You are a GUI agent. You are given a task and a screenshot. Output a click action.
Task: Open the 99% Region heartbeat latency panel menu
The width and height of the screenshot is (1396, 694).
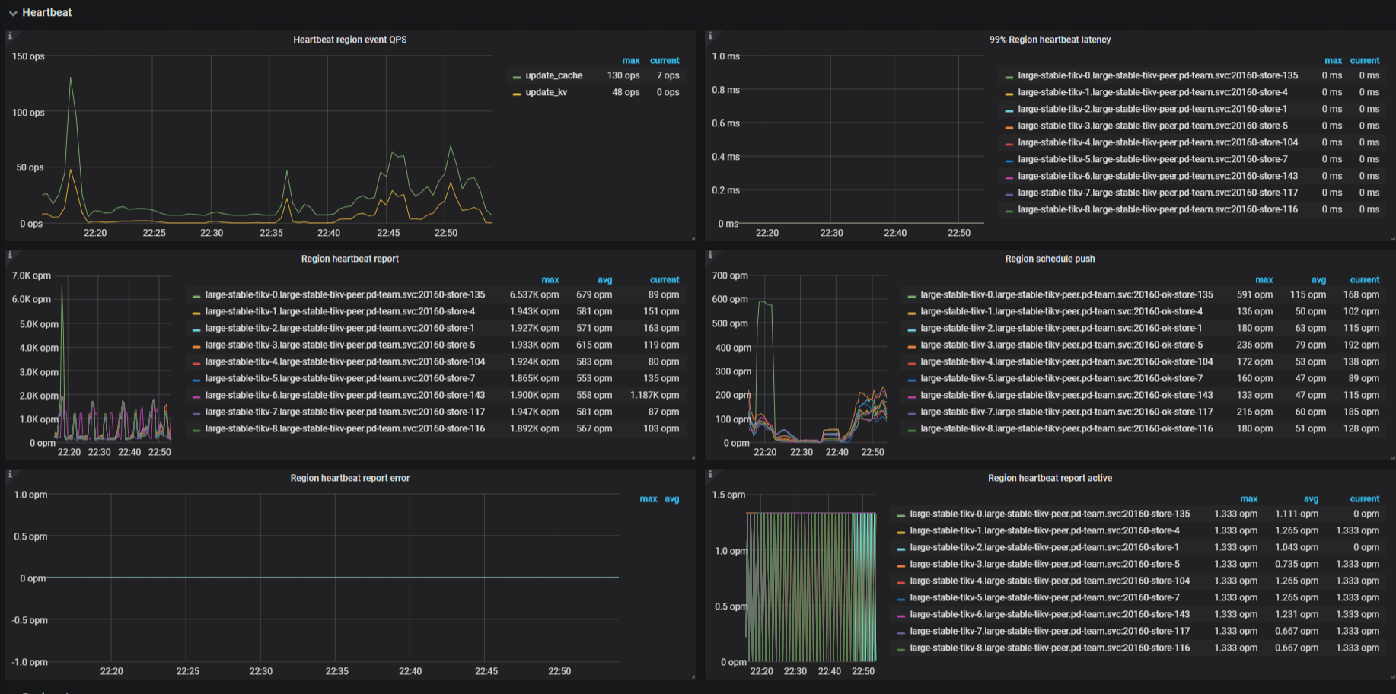[x=1049, y=40]
